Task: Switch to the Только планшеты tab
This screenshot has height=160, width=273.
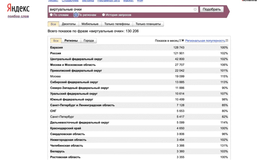Action: coord(148,24)
